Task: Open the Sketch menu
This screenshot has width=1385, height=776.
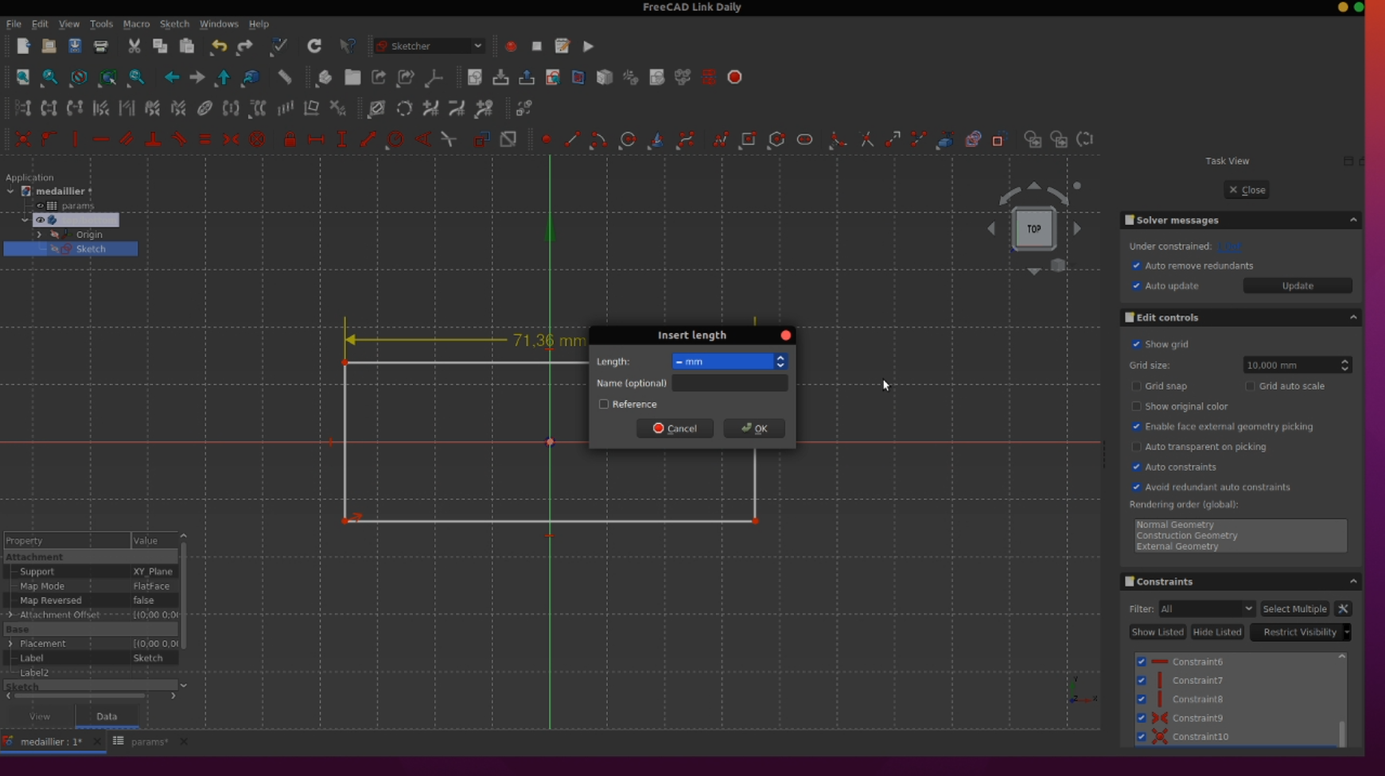Action: point(174,24)
